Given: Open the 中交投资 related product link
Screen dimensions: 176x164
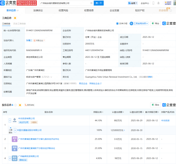Looking at the screenshot, I should click(x=165, y=121).
